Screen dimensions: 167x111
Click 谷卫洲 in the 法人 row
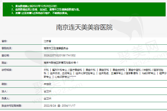[x=48, y=91]
